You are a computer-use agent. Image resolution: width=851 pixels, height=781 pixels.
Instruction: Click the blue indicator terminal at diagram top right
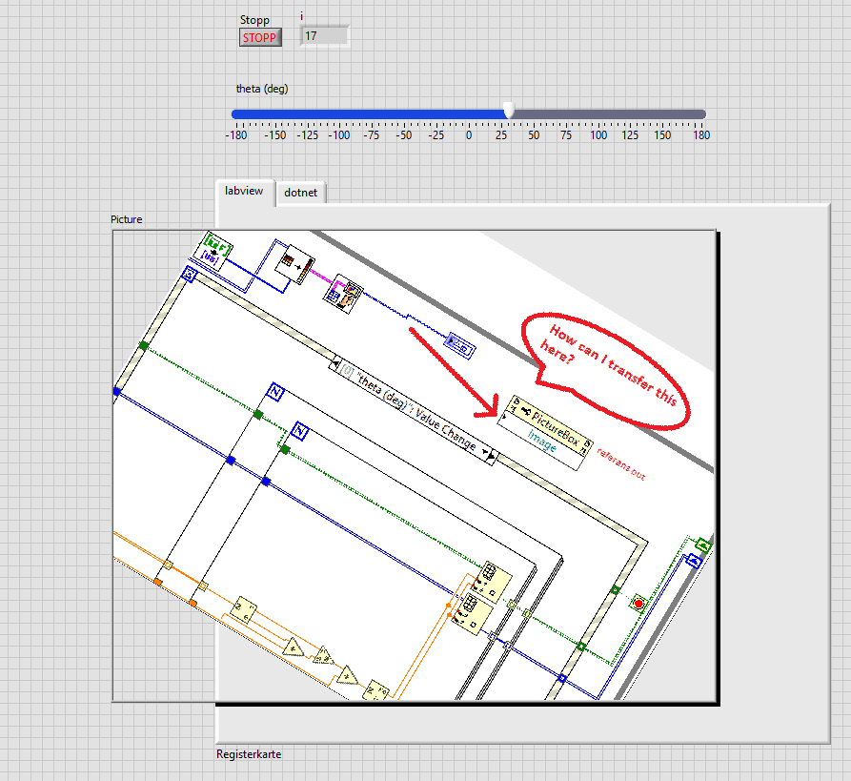click(x=461, y=343)
